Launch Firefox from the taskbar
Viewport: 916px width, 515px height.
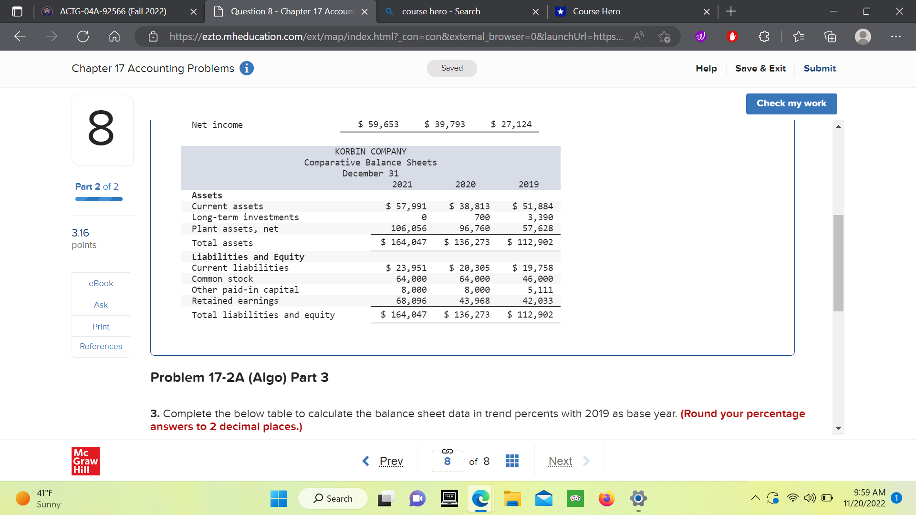606,498
